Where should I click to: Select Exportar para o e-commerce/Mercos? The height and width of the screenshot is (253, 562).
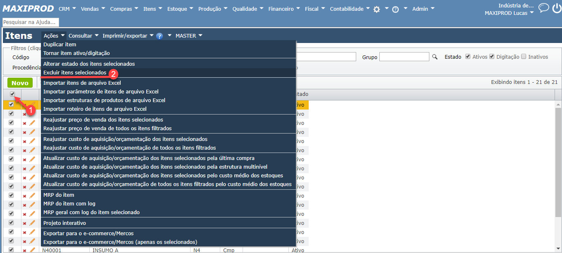pyautogui.click(x=169, y=234)
